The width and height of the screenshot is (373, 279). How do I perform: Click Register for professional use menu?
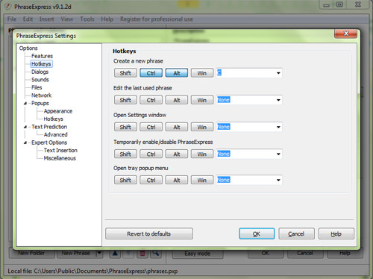coord(157,19)
